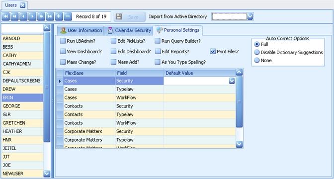Select user GEORGE in list
This screenshot has height=179, width=334.
[22, 106]
